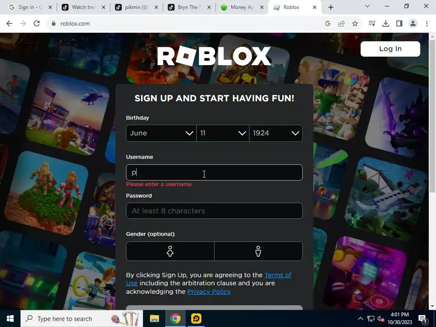
Task: Open the Chrome three-dot menu
Action: (427, 24)
